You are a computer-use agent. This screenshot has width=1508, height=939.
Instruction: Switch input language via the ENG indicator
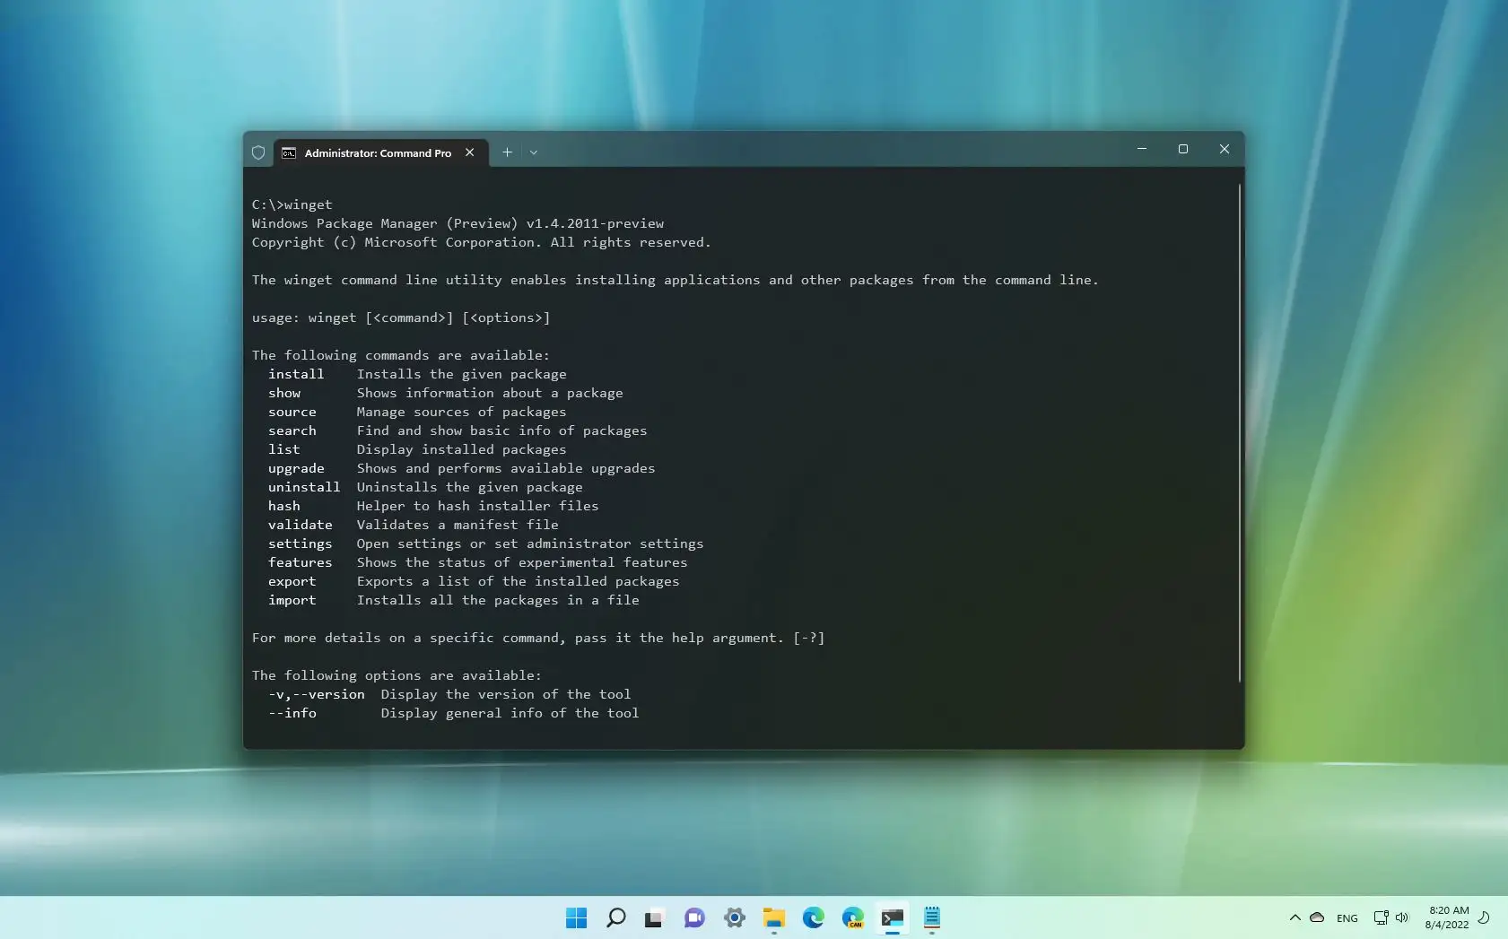(1347, 917)
